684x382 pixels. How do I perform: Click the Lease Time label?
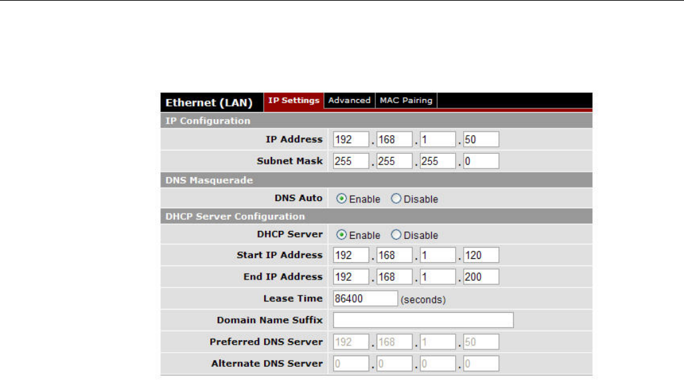click(x=293, y=298)
